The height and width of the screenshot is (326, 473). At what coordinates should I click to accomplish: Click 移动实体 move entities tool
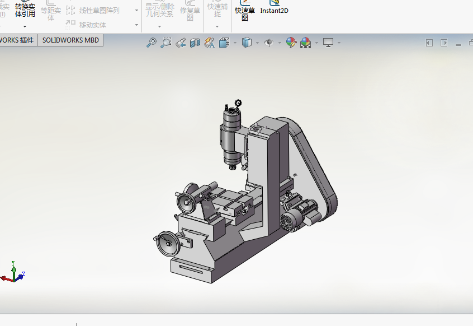86,25
